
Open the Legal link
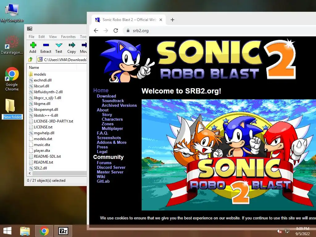click(x=102, y=152)
